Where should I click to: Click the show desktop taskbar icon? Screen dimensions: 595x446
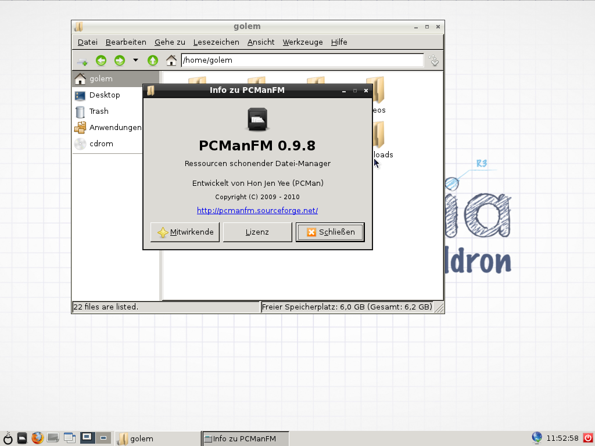point(53,438)
